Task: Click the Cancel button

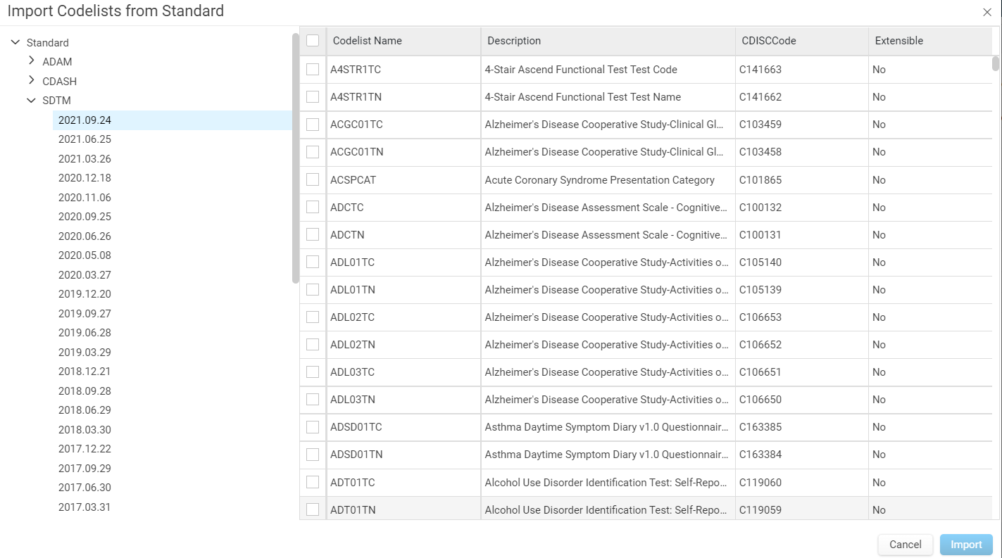Action: tap(906, 545)
